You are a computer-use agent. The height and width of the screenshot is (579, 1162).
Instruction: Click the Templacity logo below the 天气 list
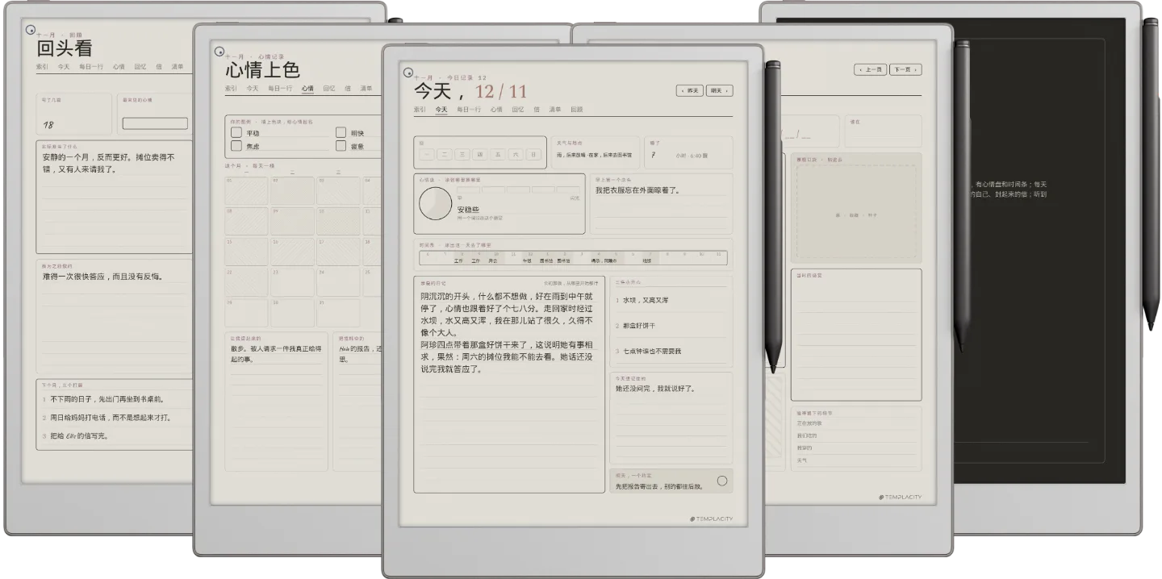click(x=900, y=497)
